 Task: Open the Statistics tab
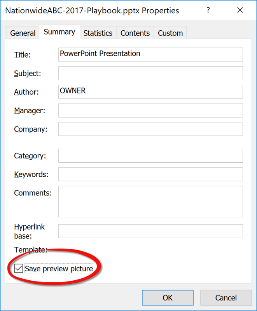[98, 33]
